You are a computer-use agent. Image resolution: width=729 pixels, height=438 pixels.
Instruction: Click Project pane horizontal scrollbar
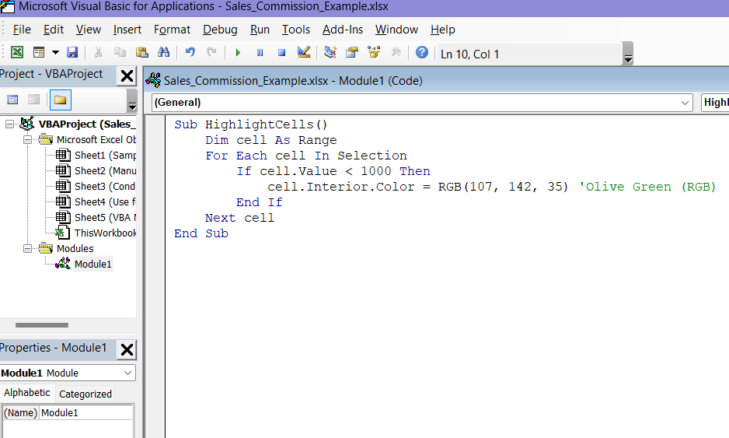tap(42, 325)
